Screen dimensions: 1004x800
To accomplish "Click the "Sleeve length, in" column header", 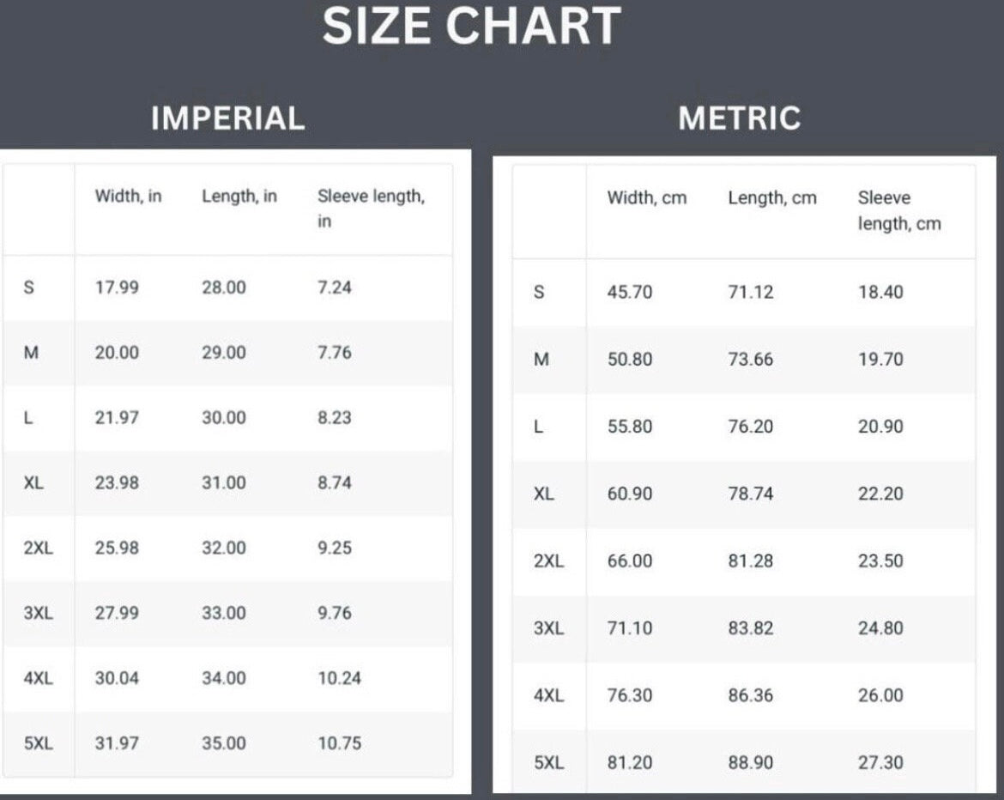I will pyautogui.click(x=370, y=208).
